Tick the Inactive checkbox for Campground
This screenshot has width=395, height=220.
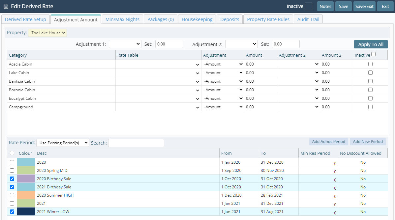pos(370,107)
